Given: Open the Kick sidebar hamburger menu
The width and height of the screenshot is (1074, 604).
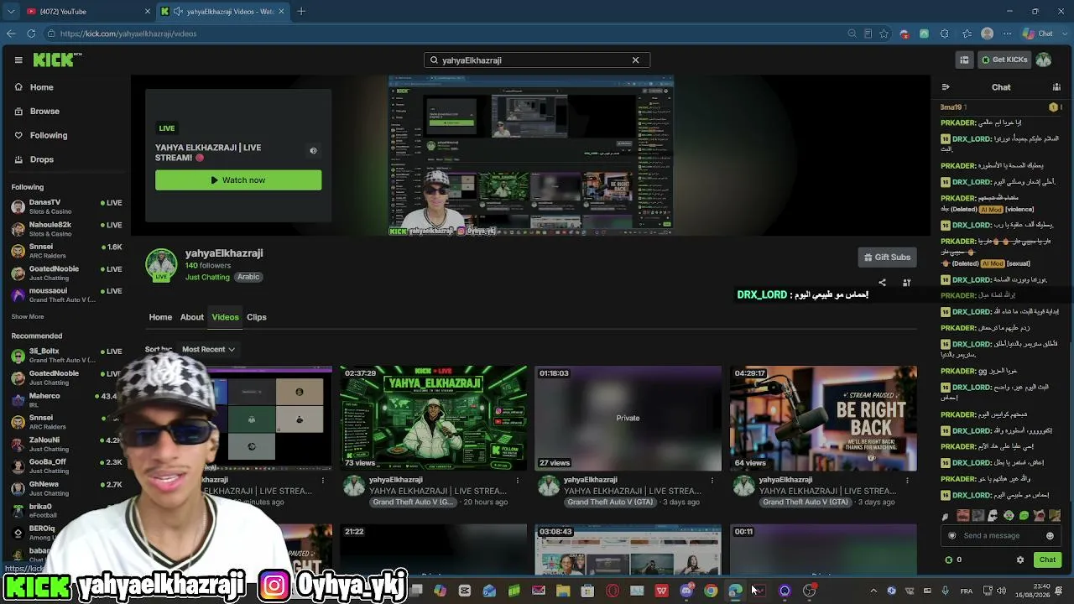Looking at the screenshot, I should [x=18, y=60].
